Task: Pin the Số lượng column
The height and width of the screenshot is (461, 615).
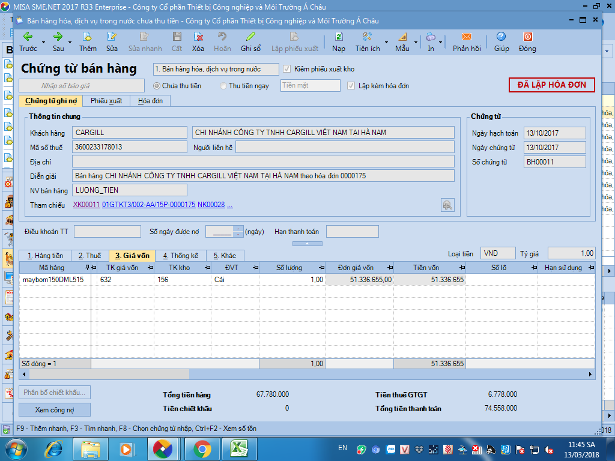Action: click(322, 268)
